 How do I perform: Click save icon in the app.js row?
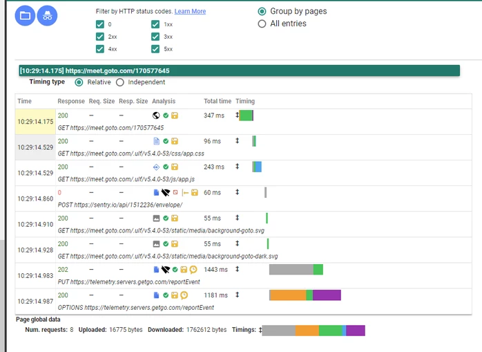[x=175, y=167]
